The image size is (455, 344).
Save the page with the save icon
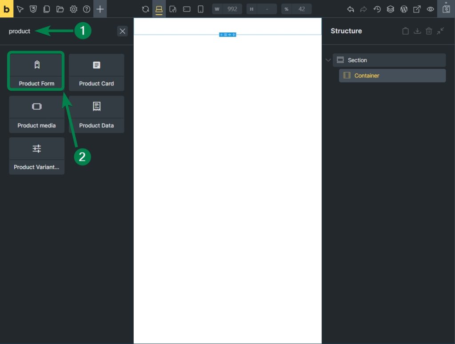[446, 9]
